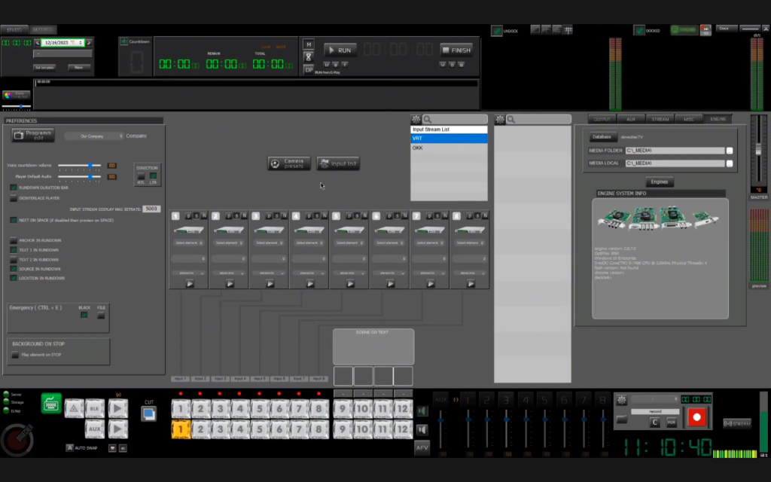Click the red record button
Screen dimensions: 771x482
point(696,417)
